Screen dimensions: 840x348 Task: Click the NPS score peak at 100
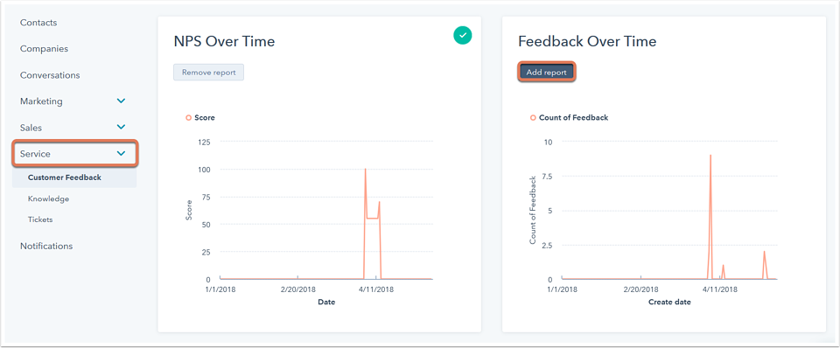pos(366,169)
